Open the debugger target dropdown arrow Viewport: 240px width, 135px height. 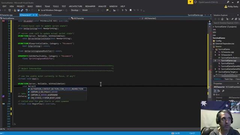point(64,10)
